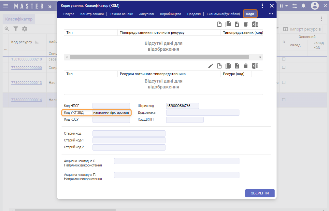The height and width of the screenshot is (211, 329).
Task: Tick the checkbox in the second grid row
Action: tap(284, 67)
